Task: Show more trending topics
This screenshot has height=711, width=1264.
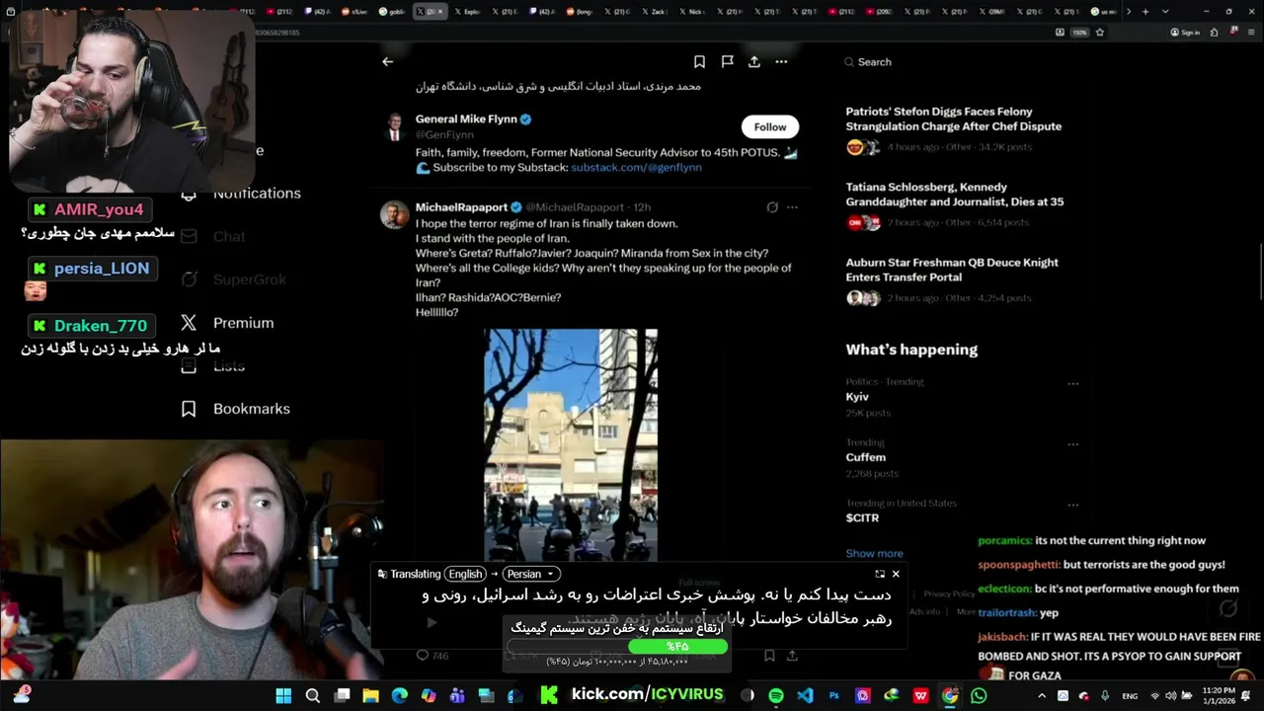Action: [x=874, y=553]
